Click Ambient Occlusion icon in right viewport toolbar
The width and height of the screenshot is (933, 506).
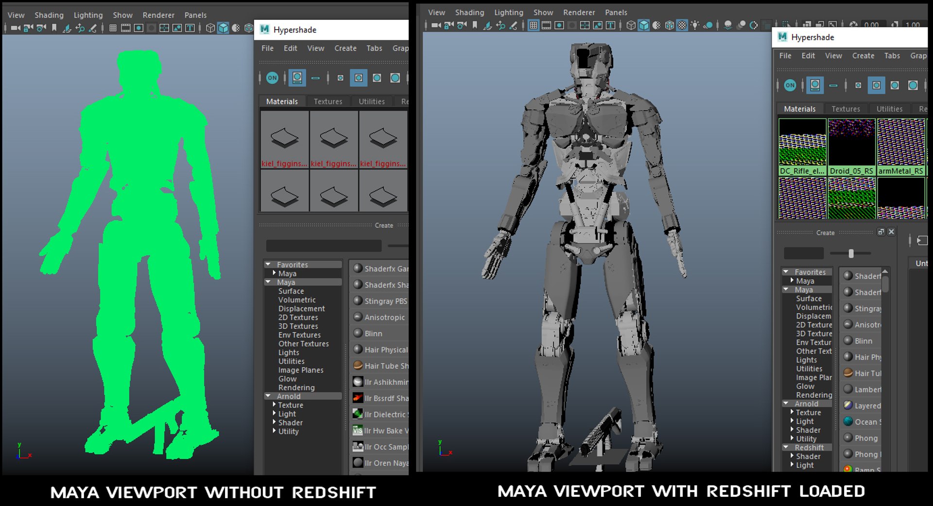click(x=728, y=25)
